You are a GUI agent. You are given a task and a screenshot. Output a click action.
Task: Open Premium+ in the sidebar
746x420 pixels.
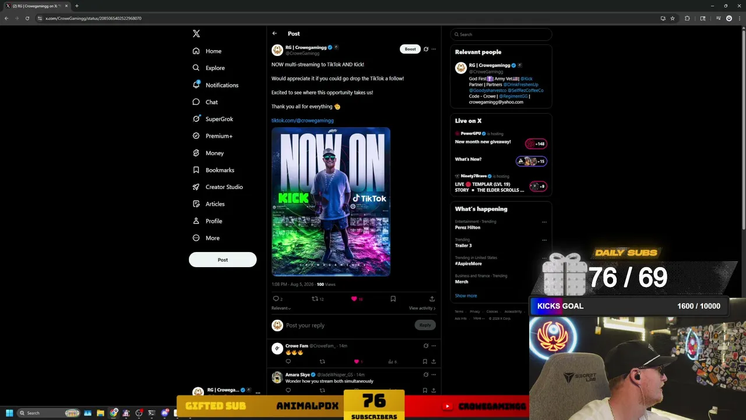click(x=213, y=136)
